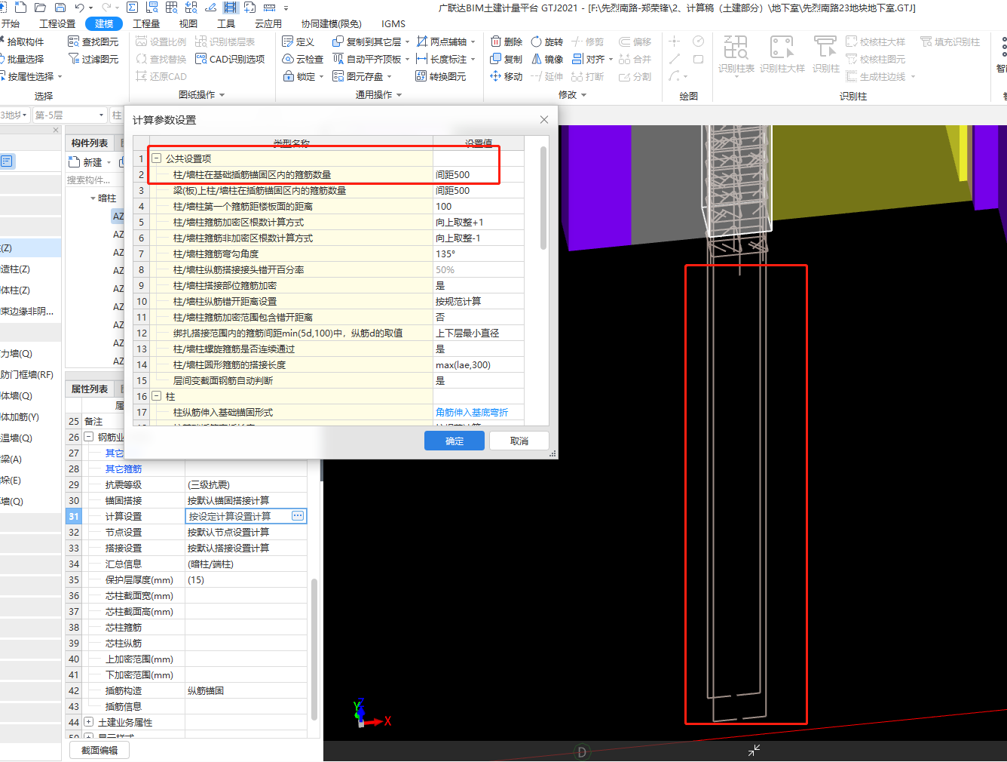Click the 复制 copy tool
The width and height of the screenshot is (1007, 762).
coord(506,59)
